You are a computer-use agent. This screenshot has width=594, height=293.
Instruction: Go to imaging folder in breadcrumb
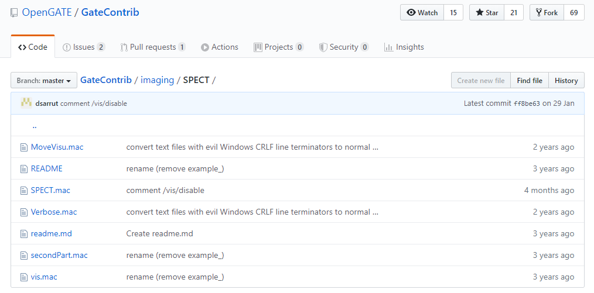pos(157,80)
